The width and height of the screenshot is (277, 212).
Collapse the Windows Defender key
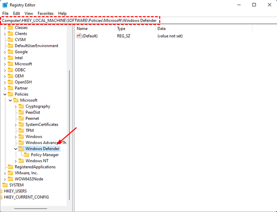[15, 149]
